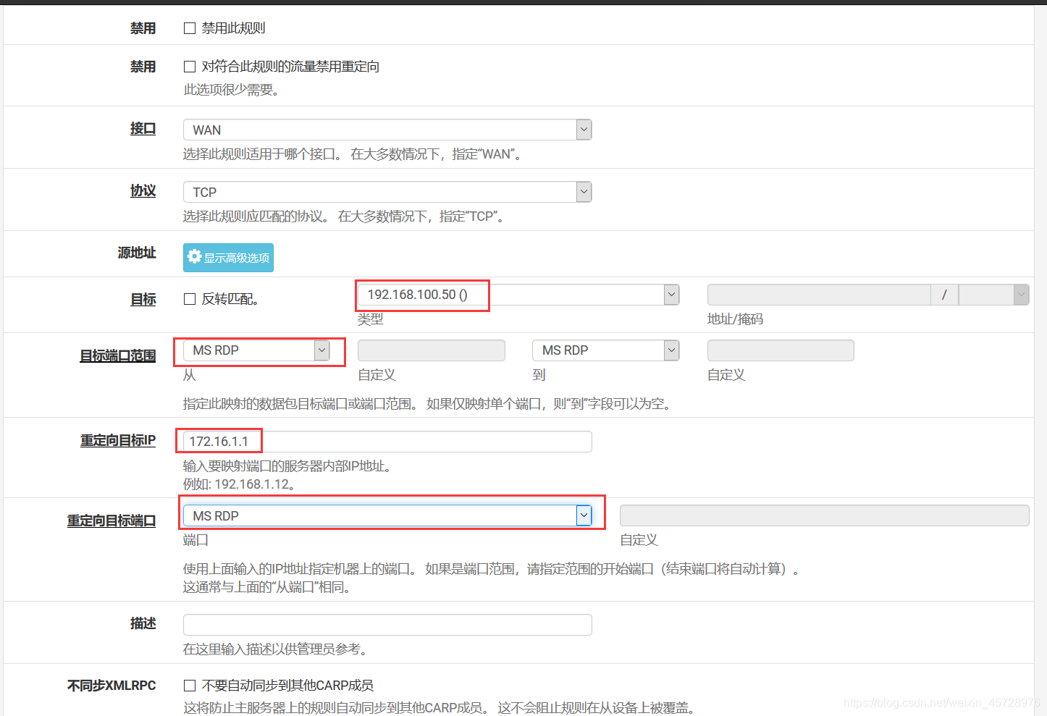
Task: Click the gear icon on 显示高级选项
Action: tap(194, 257)
